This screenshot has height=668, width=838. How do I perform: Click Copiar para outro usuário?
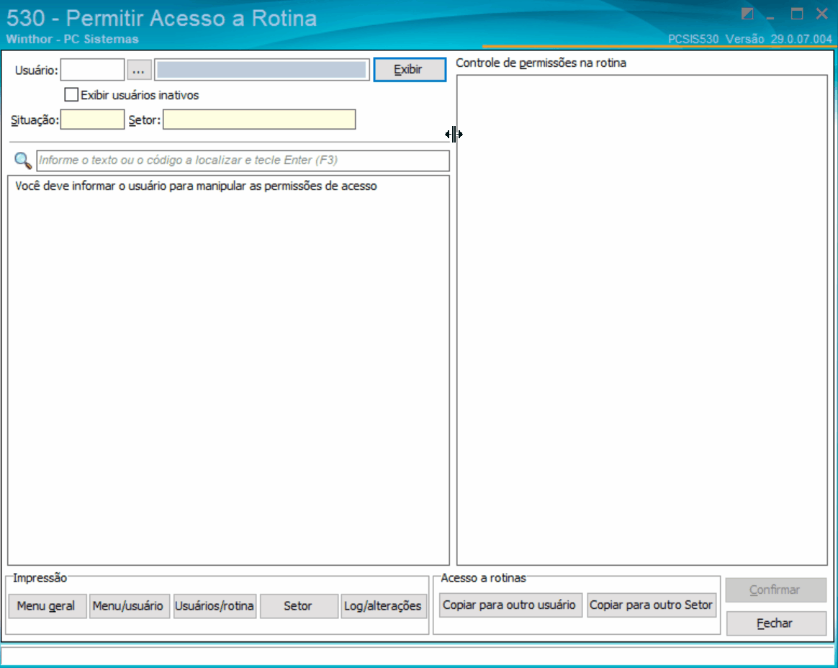click(x=510, y=605)
